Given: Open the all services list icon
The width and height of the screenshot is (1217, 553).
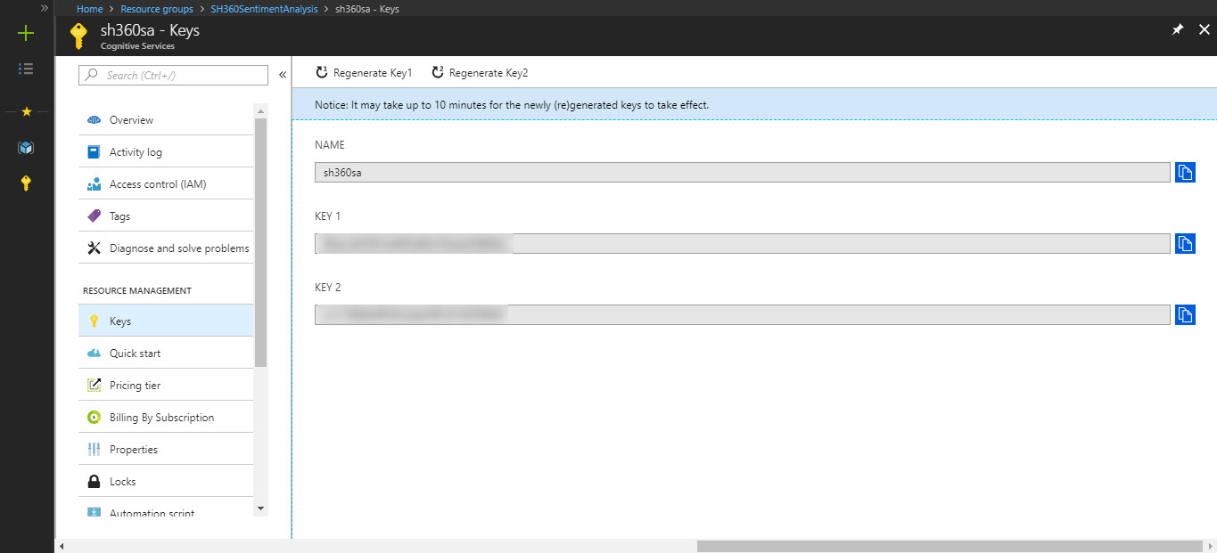Looking at the screenshot, I should pos(26,69).
